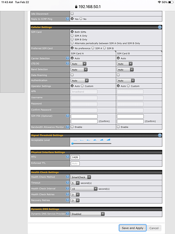Enable Bandwidth Allowance Monitor for SIM A

(72, 127)
